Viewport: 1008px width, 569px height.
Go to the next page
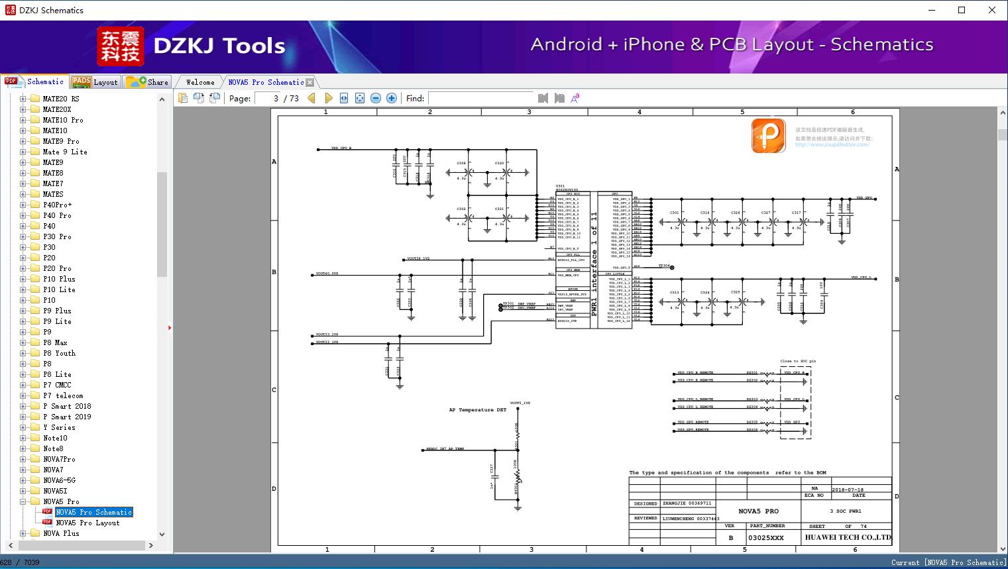click(x=328, y=98)
